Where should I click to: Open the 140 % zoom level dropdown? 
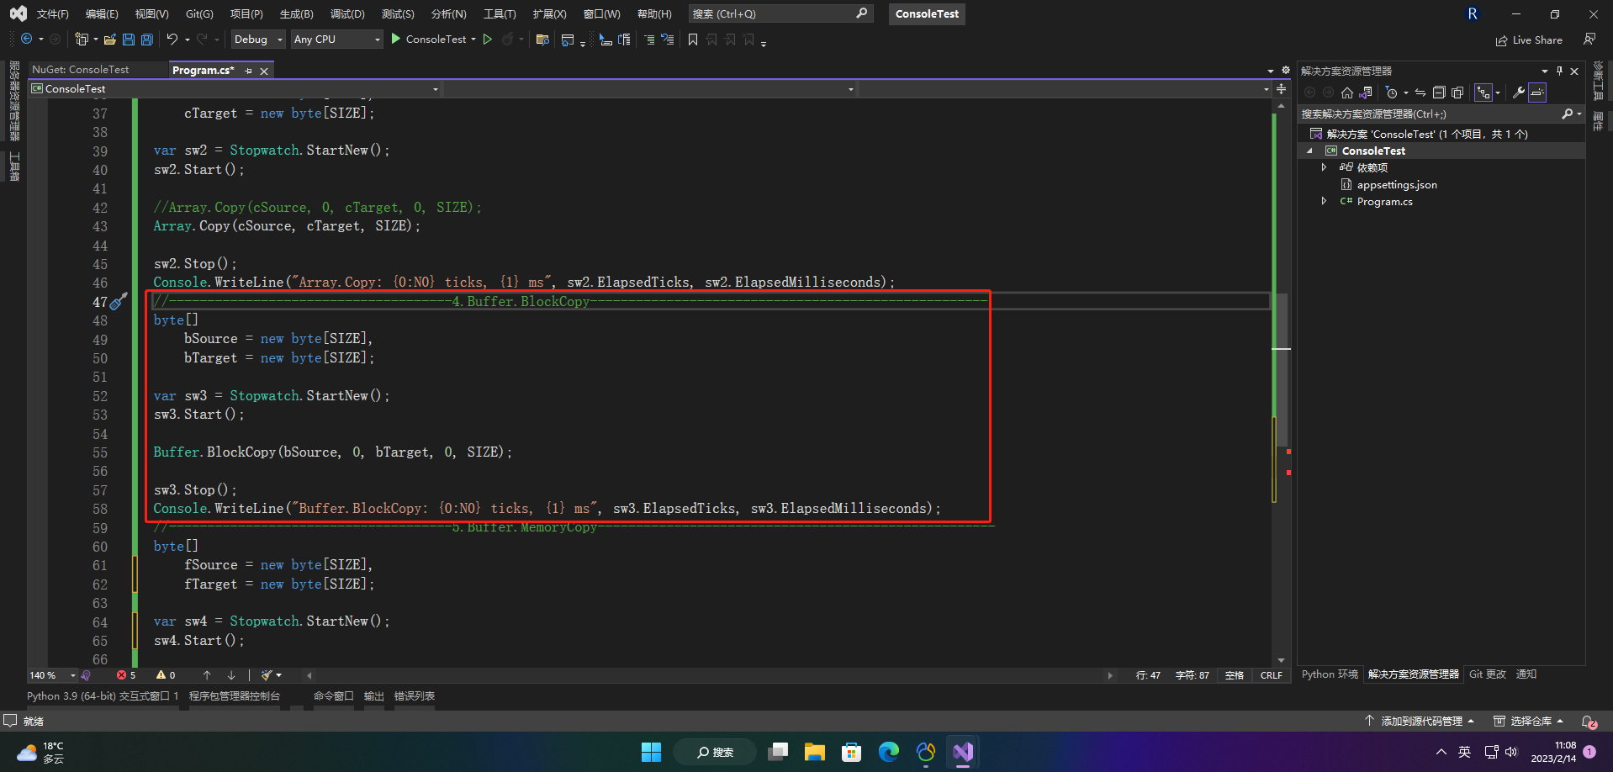(x=52, y=675)
